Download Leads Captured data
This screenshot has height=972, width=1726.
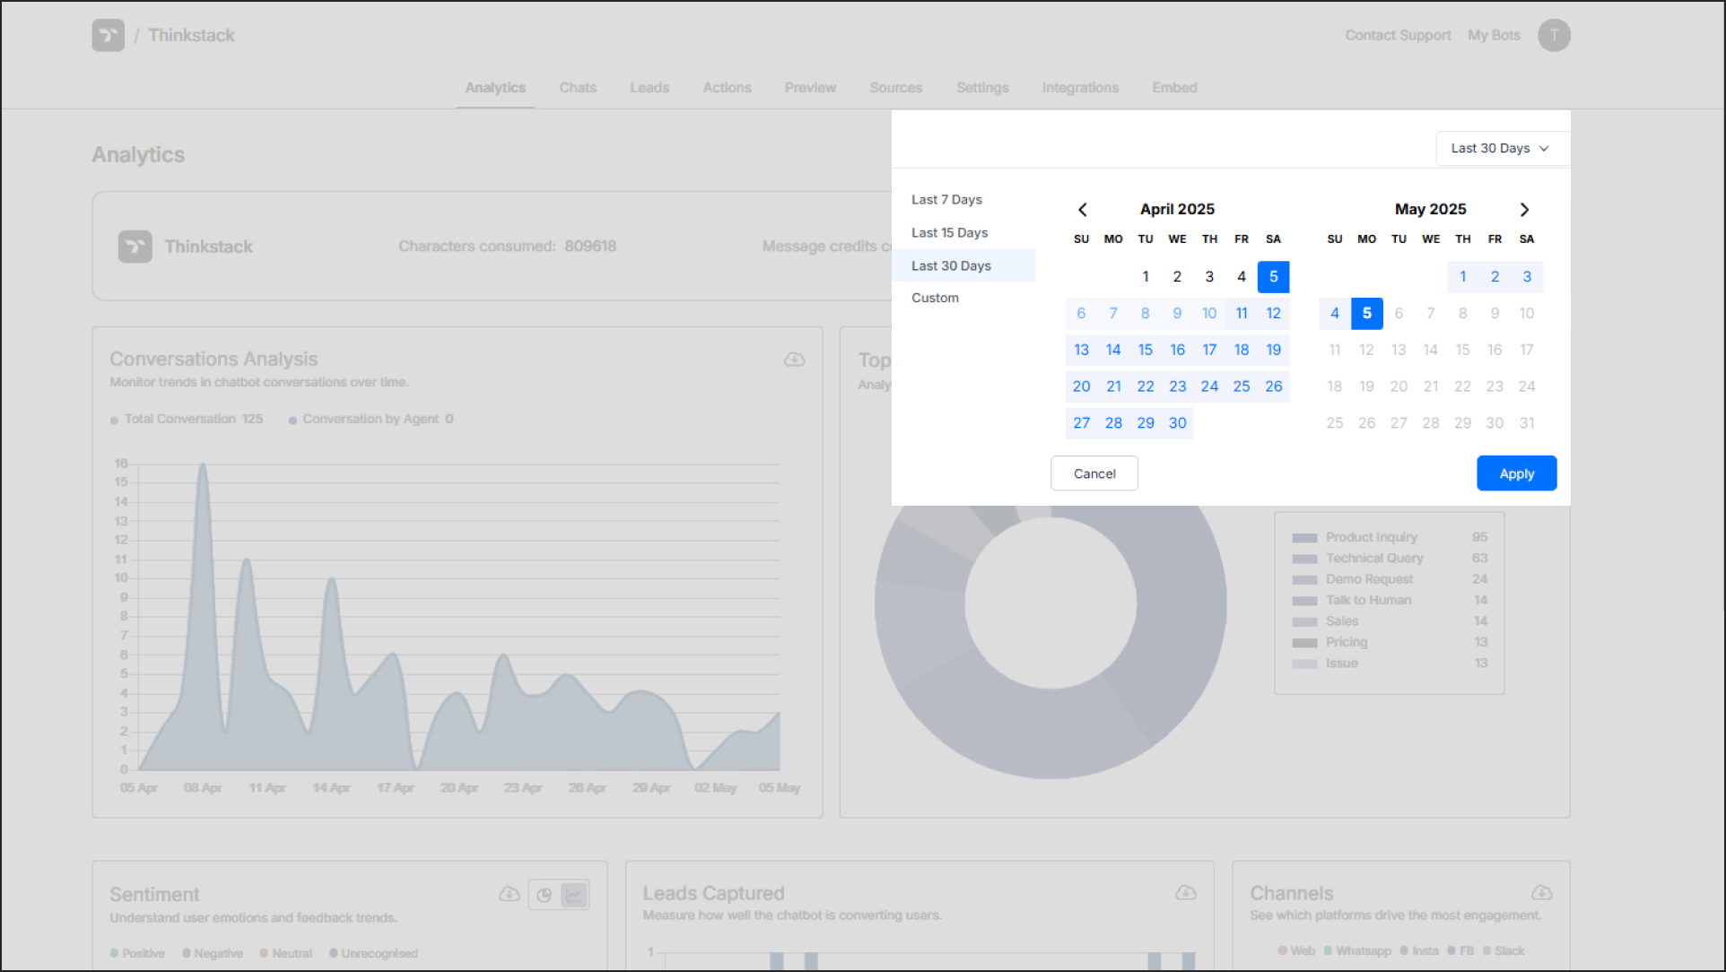pyautogui.click(x=1185, y=893)
